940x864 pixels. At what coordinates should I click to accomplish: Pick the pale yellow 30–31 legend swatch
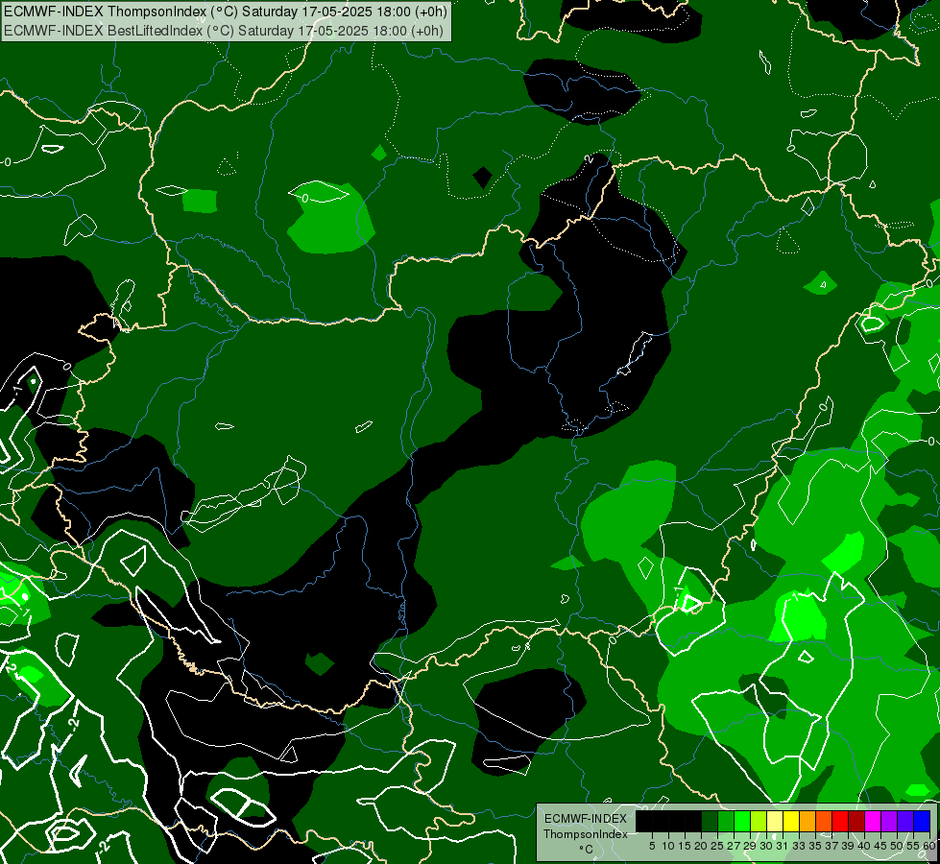point(775,821)
